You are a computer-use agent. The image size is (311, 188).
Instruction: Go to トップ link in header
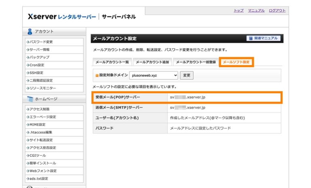pyautogui.click(x=239, y=11)
